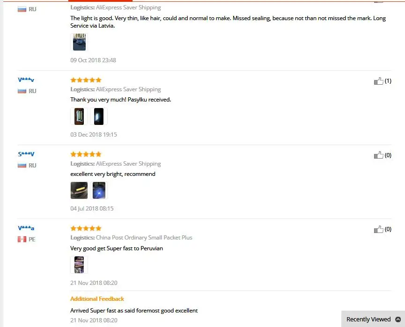View second dark photo in V***v's review

pos(99,116)
